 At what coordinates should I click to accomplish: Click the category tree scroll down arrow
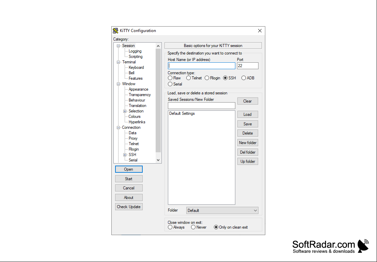coord(158,160)
